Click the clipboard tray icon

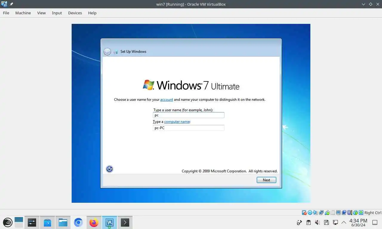coord(308,222)
